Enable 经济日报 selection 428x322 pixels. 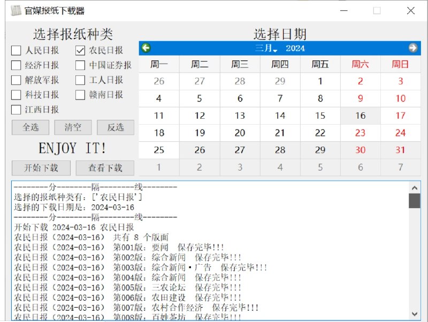(x=16, y=66)
